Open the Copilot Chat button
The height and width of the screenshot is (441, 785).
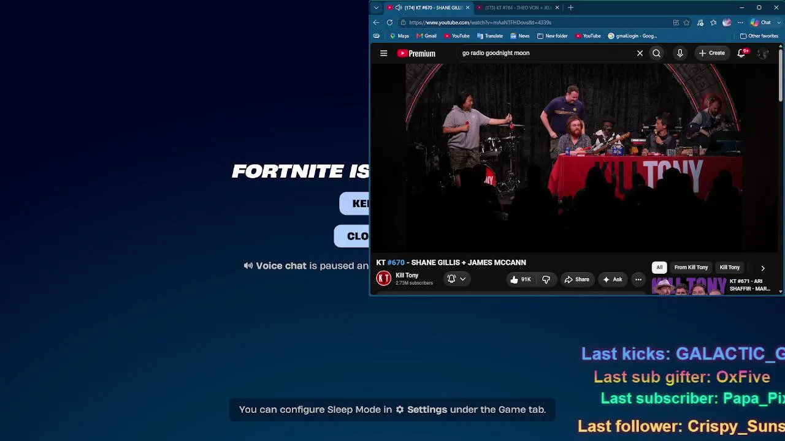point(761,23)
